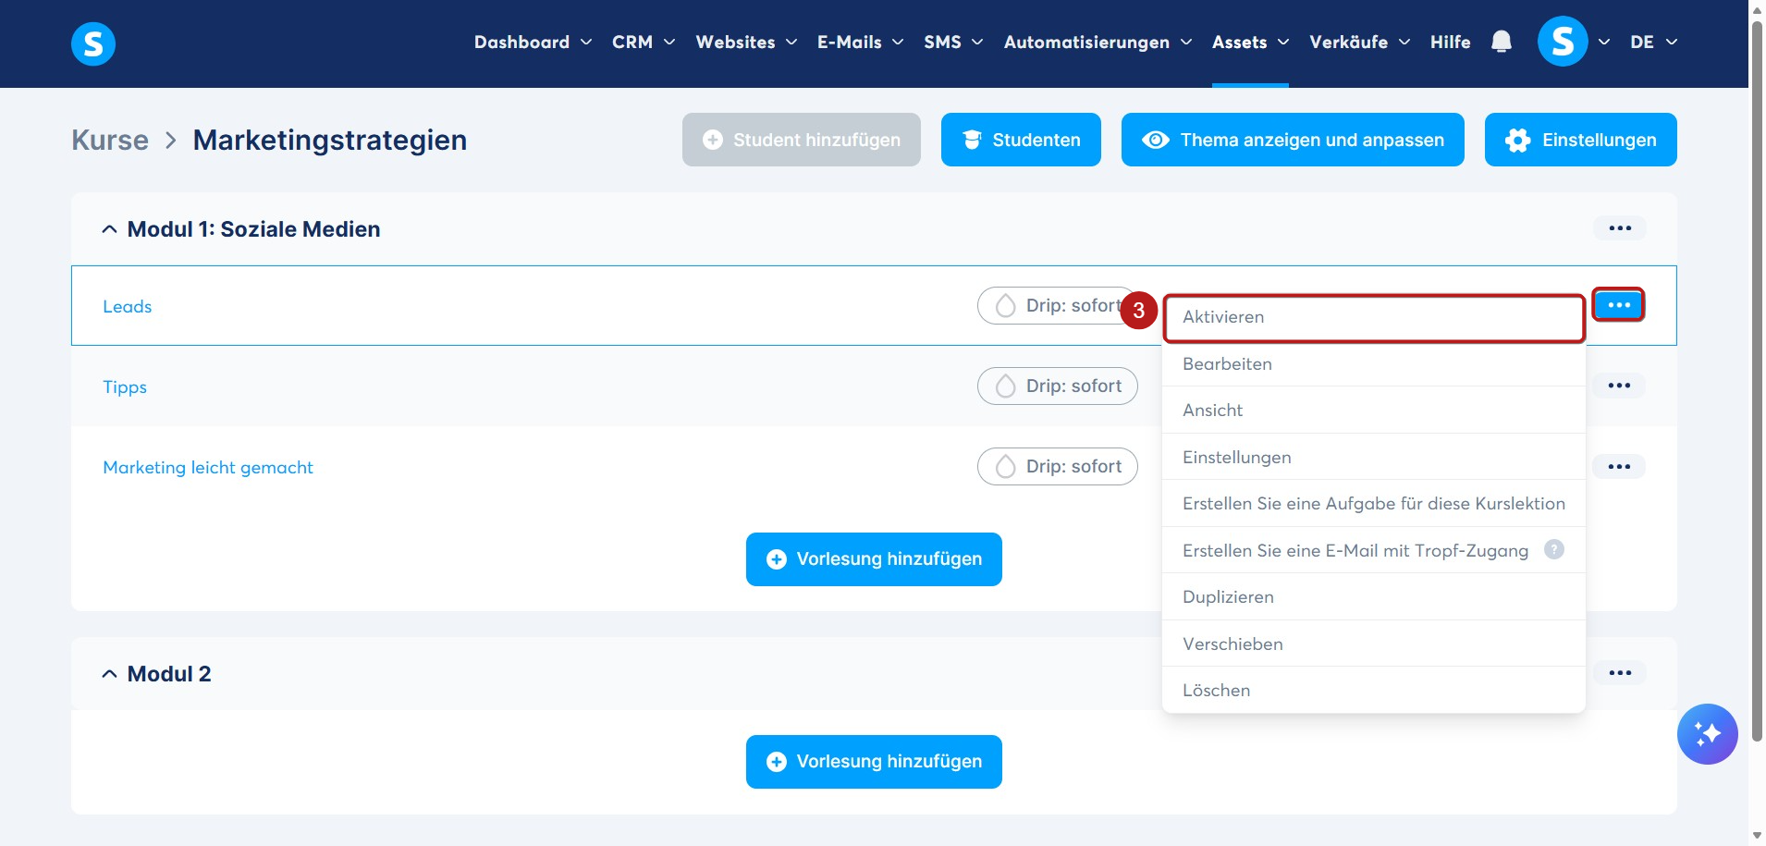Open the Tipps lecture link
This screenshot has height=846, width=1766.
tap(125, 387)
